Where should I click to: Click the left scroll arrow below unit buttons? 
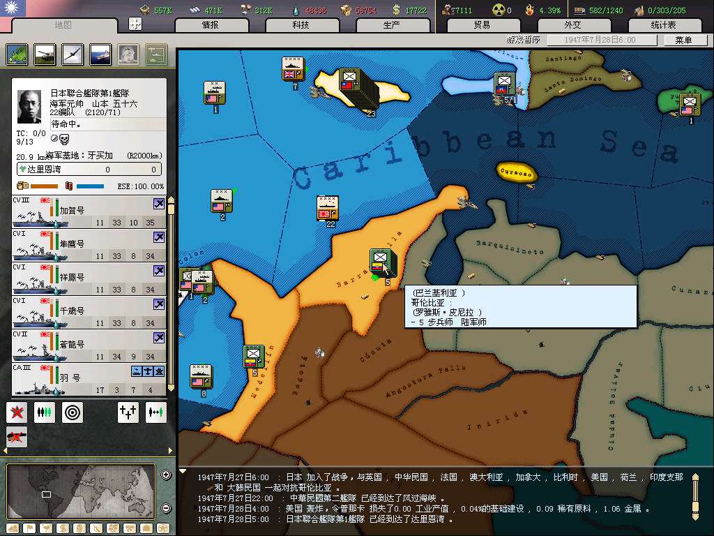(x=6, y=451)
